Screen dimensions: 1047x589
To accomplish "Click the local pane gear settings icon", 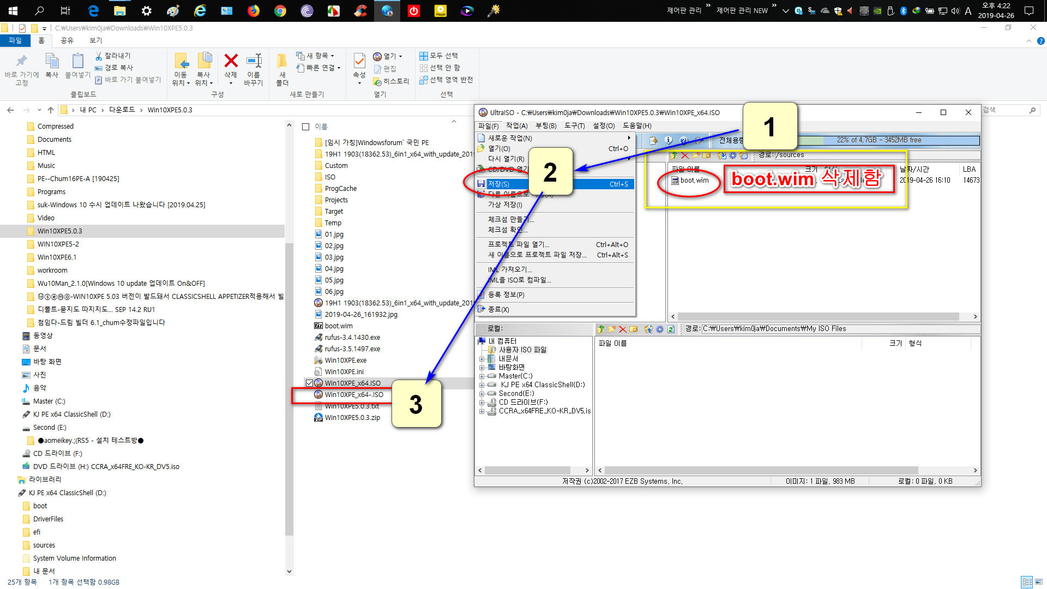I will [x=660, y=329].
